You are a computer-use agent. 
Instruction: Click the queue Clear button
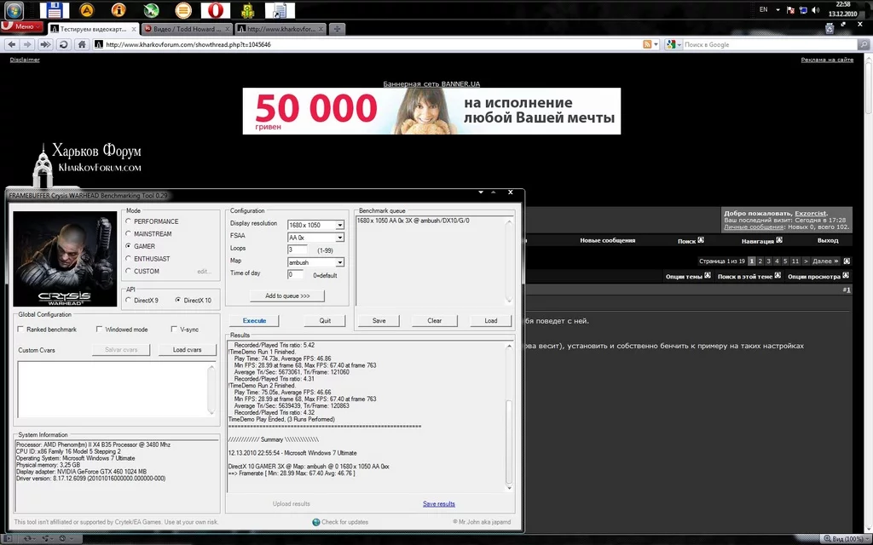pyautogui.click(x=435, y=321)
